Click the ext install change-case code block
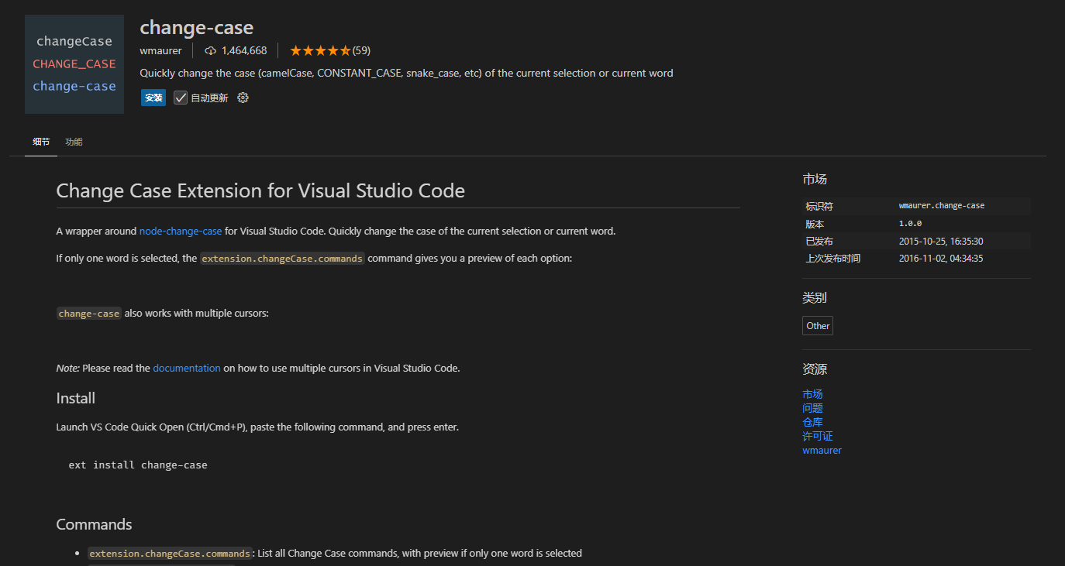Viewport: 1065px width, 566px height. click(x=138, y=465)
